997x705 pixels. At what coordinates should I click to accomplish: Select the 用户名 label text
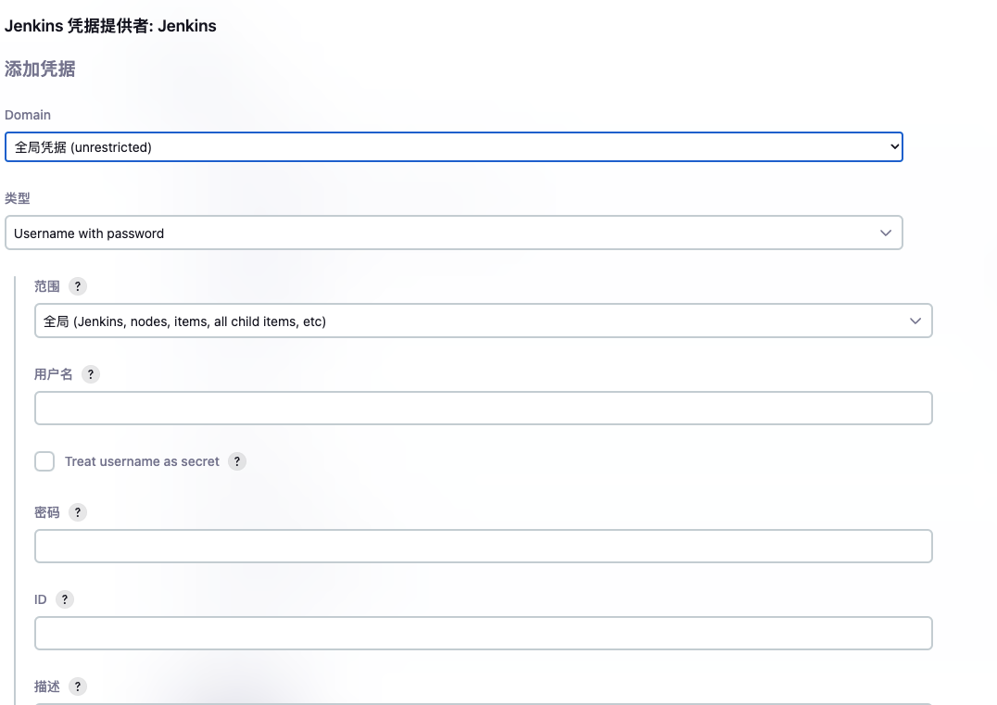tap(54, 374)
